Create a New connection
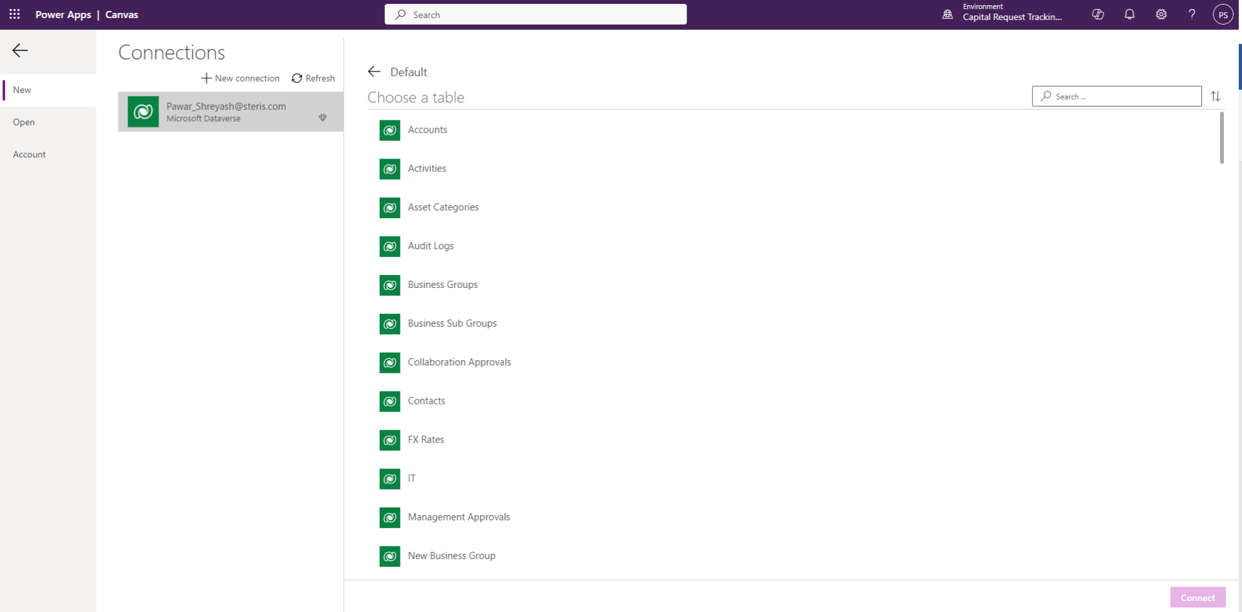Viewport: 1242px width, 612px height. pos(240,78)
